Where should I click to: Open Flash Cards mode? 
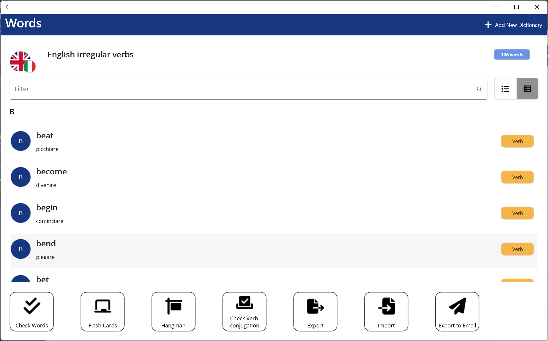(103, 312)
